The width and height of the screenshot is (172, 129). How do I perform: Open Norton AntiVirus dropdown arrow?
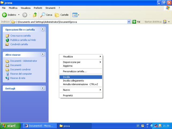[169, 22]
